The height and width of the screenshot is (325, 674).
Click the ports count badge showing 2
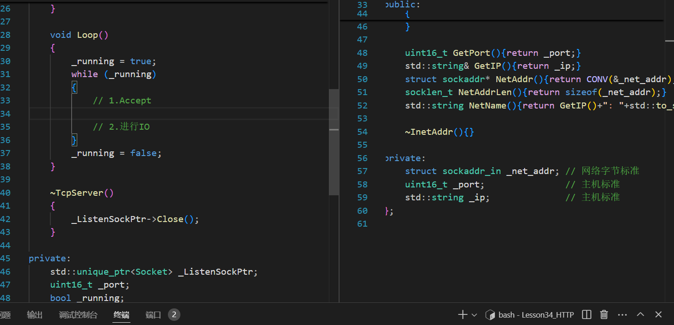point(174,315)
